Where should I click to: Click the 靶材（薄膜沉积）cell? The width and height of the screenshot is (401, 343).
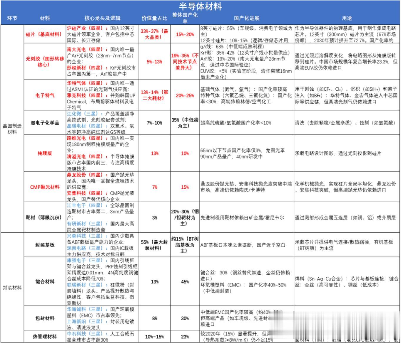[x=45, y=218]
